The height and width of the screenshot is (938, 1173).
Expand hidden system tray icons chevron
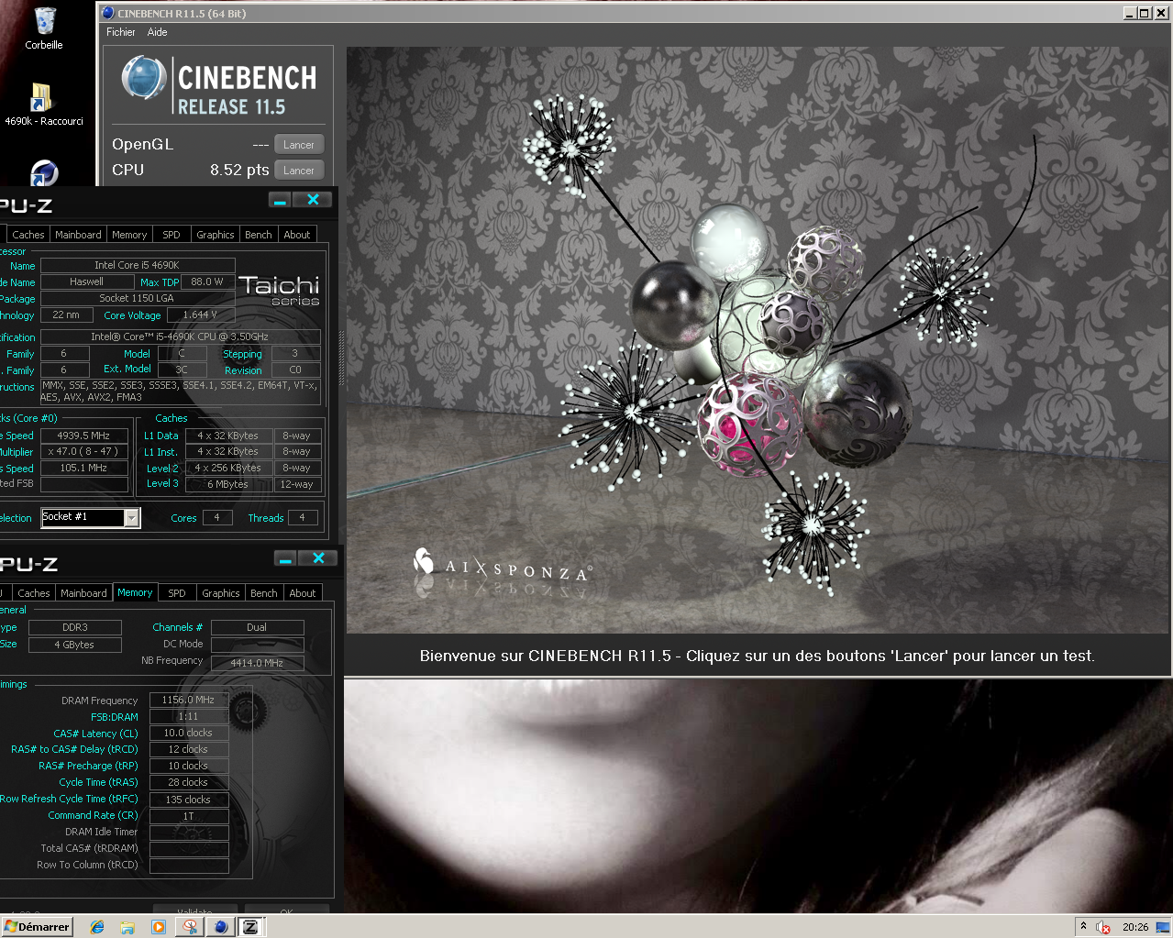[x=1083, y=927]
